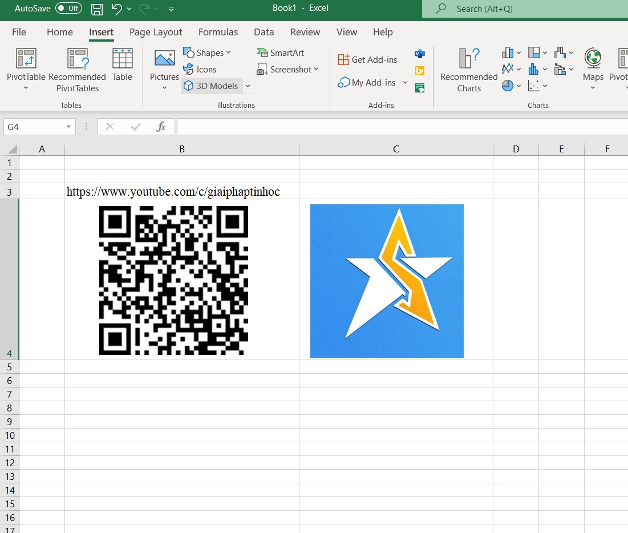The height and width of the screenshot is (533, 628).
Task: Select column D header
Action: click(516, 149)
